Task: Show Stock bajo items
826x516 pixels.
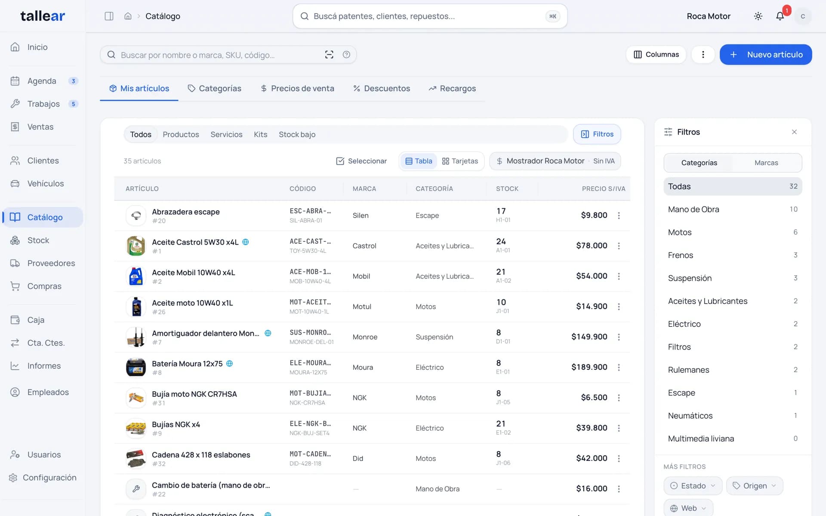Action: point(297,134)
